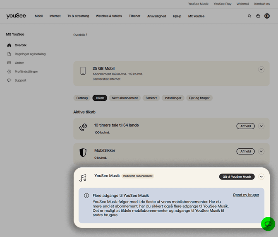Open the Simkort tab
The image size is (278, 237).
[151, 98]
